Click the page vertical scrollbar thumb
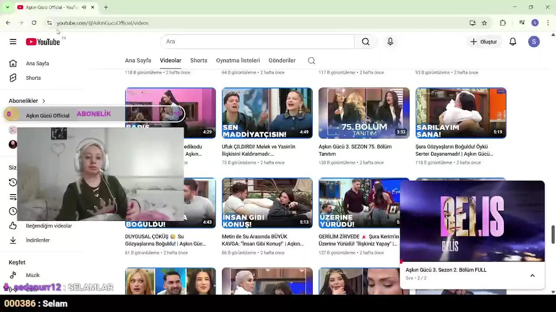Image resolution: width=556 pixels, height=312 pixels. coord(553,234)
